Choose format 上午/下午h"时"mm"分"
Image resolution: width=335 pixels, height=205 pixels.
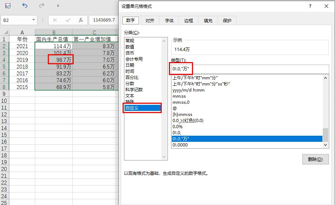[x=247, y=78]
